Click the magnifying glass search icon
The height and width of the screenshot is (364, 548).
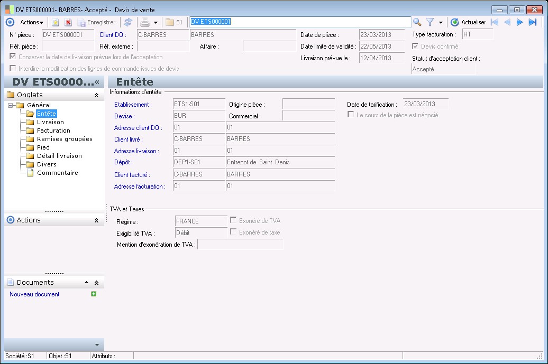(417, 22)
